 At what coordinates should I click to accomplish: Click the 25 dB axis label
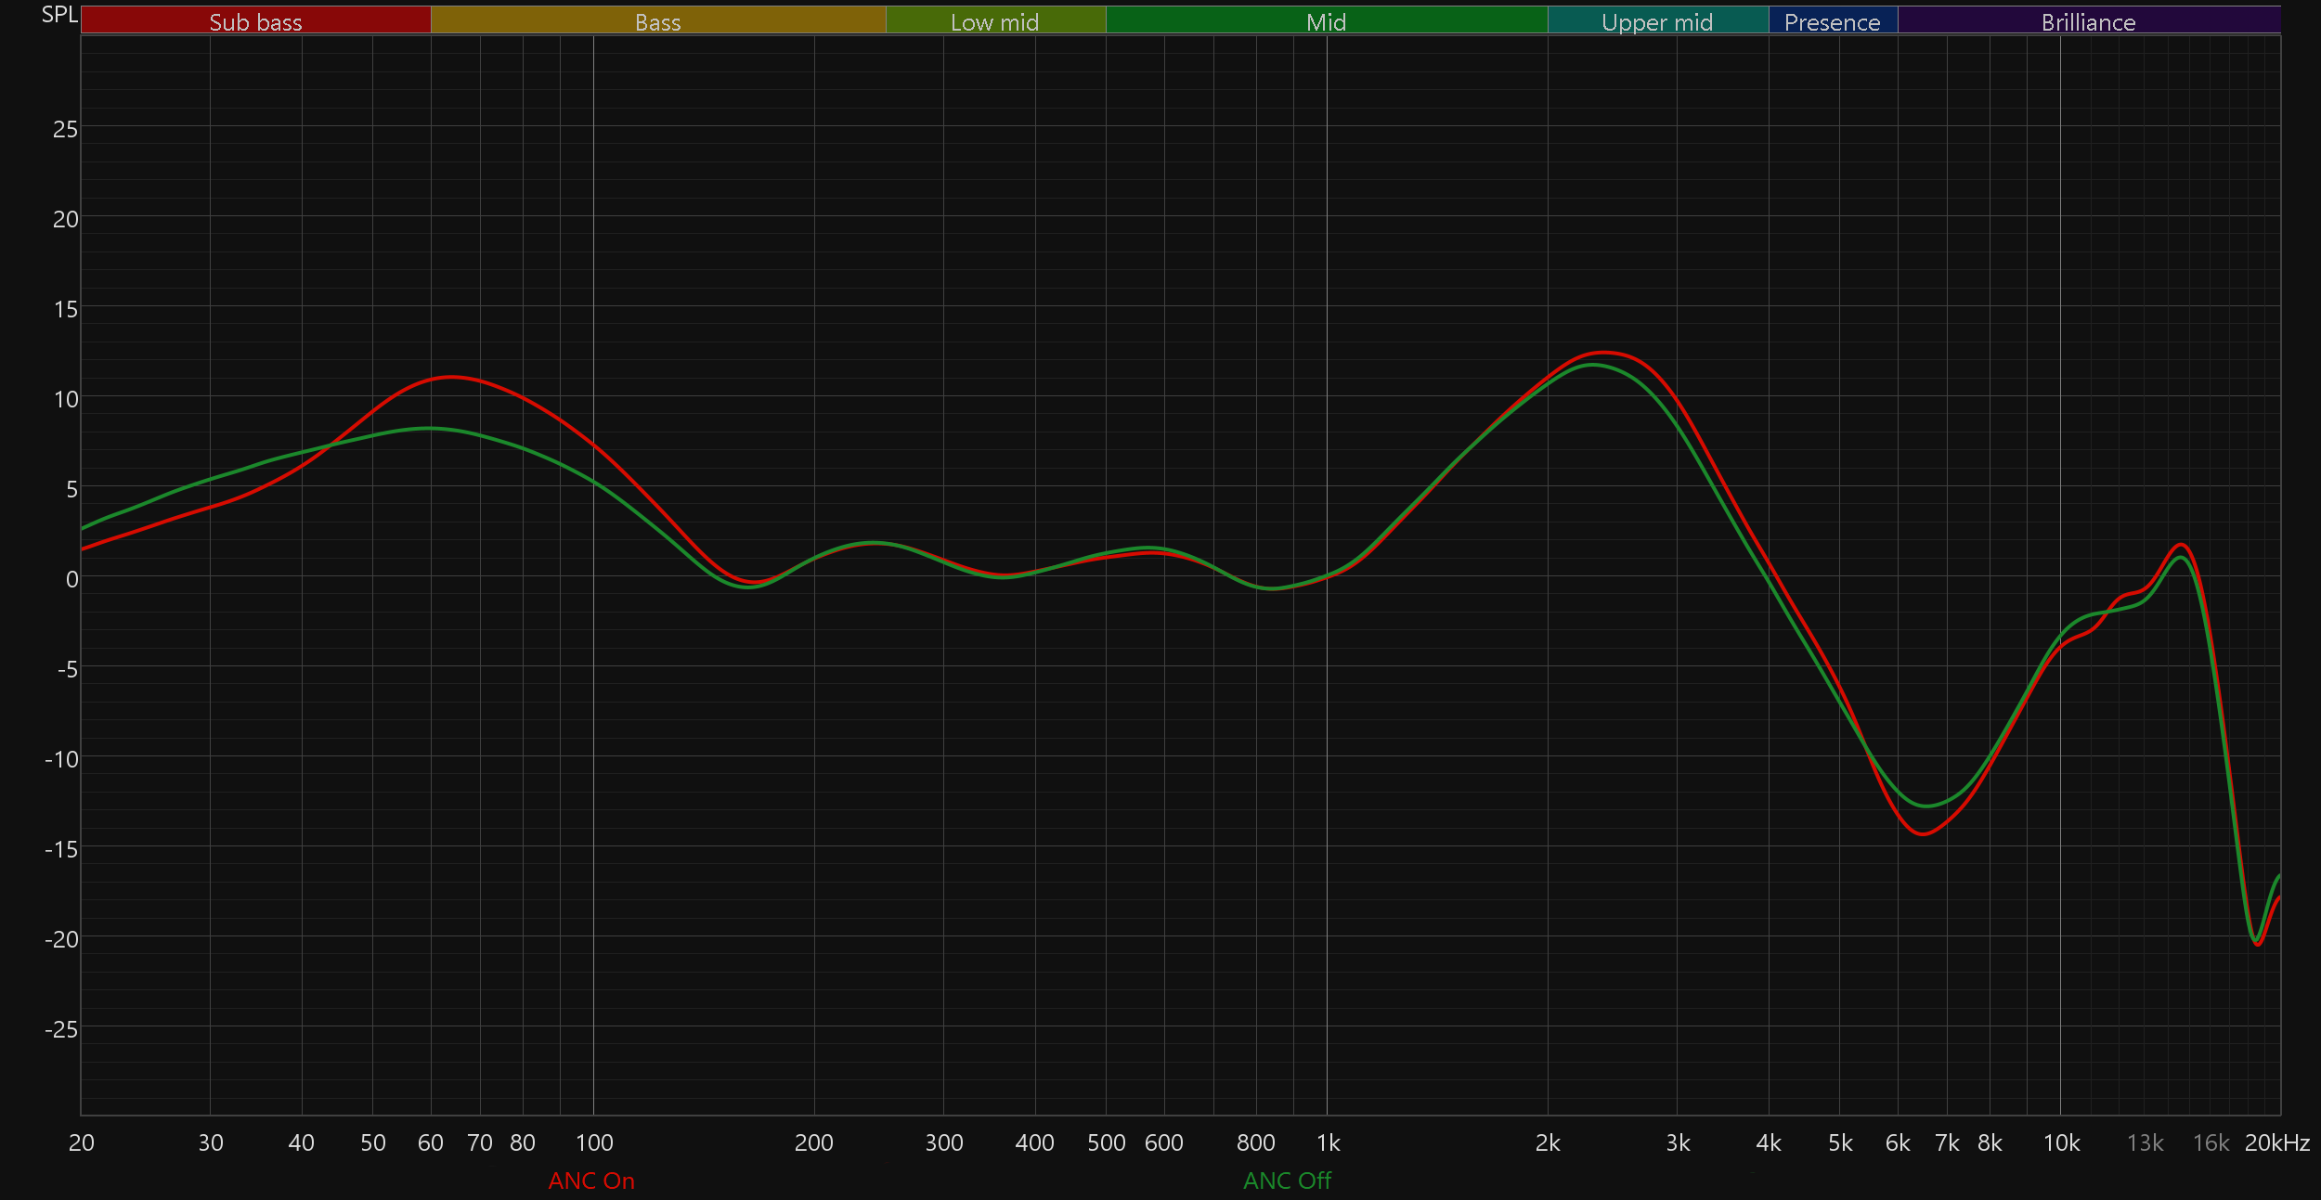(65, 129)
